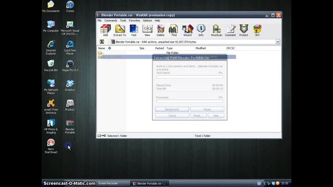The image size is (333, 187).
Task: Open the iTunes desktop shortcut
Action: (x=70, y=7)
